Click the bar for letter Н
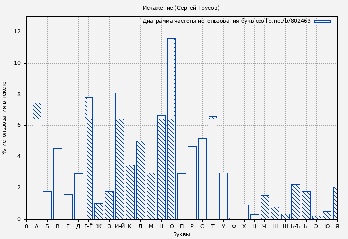 [161, 167]
